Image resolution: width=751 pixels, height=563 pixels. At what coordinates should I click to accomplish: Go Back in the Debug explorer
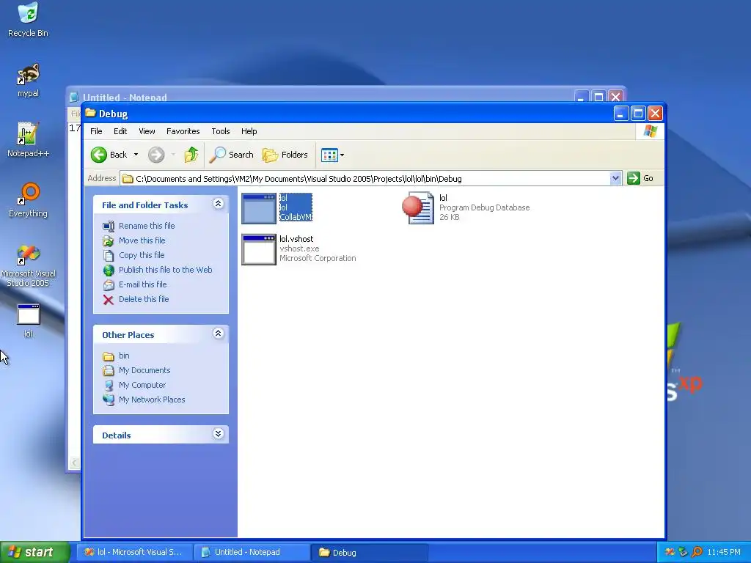(x=109, y=155)
